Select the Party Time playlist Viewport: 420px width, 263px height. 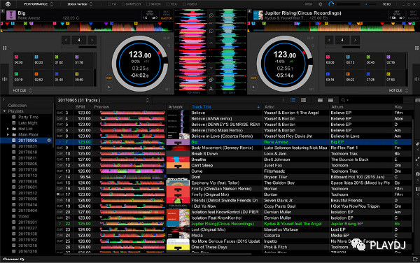(x=28, y=118)
